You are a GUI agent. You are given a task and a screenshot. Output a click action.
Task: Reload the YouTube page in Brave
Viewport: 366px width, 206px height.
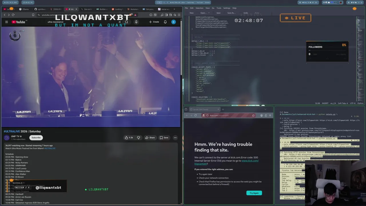click(13, 15)
